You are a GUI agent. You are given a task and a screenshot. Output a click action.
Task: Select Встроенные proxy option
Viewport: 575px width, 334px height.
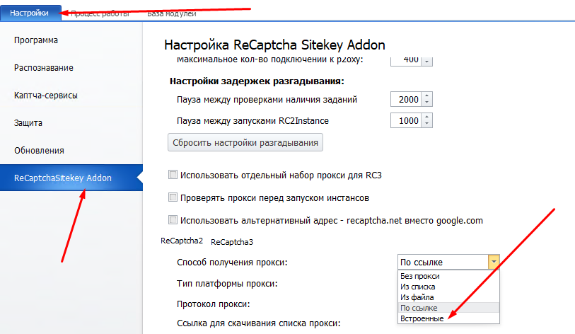[448, 318]
